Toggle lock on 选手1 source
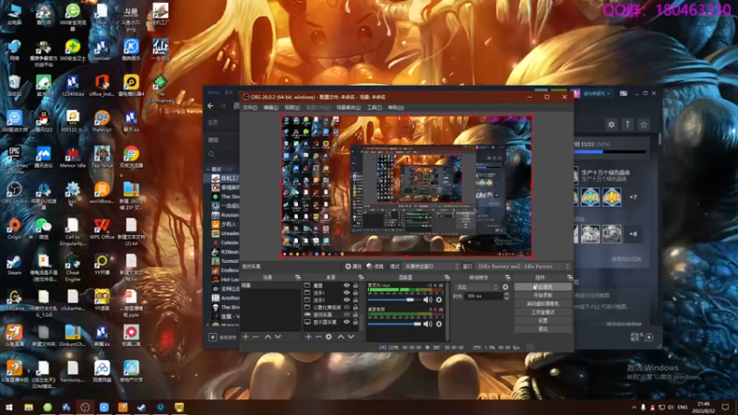Image resolution: width=738 pixels, height=415 pixels. point(355,292)
